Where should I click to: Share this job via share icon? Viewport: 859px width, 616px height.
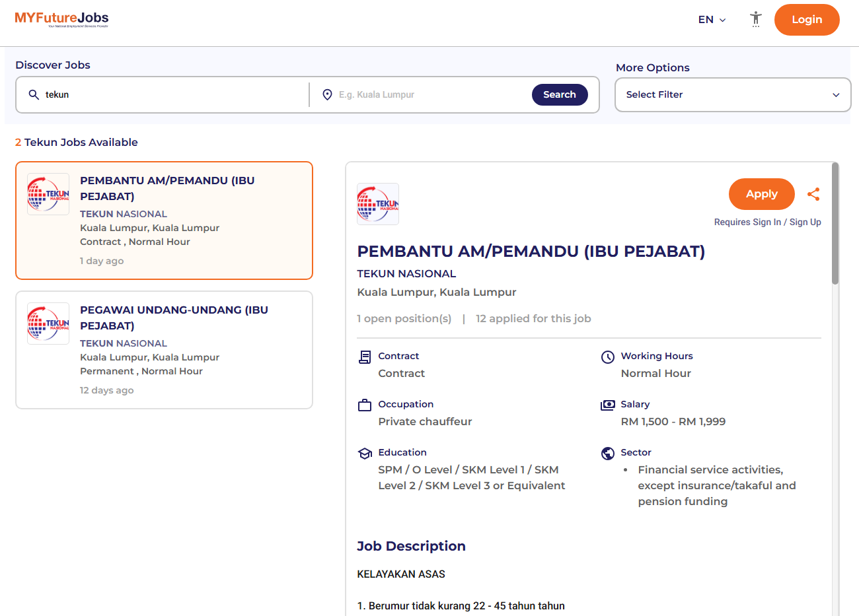point(813,194)
